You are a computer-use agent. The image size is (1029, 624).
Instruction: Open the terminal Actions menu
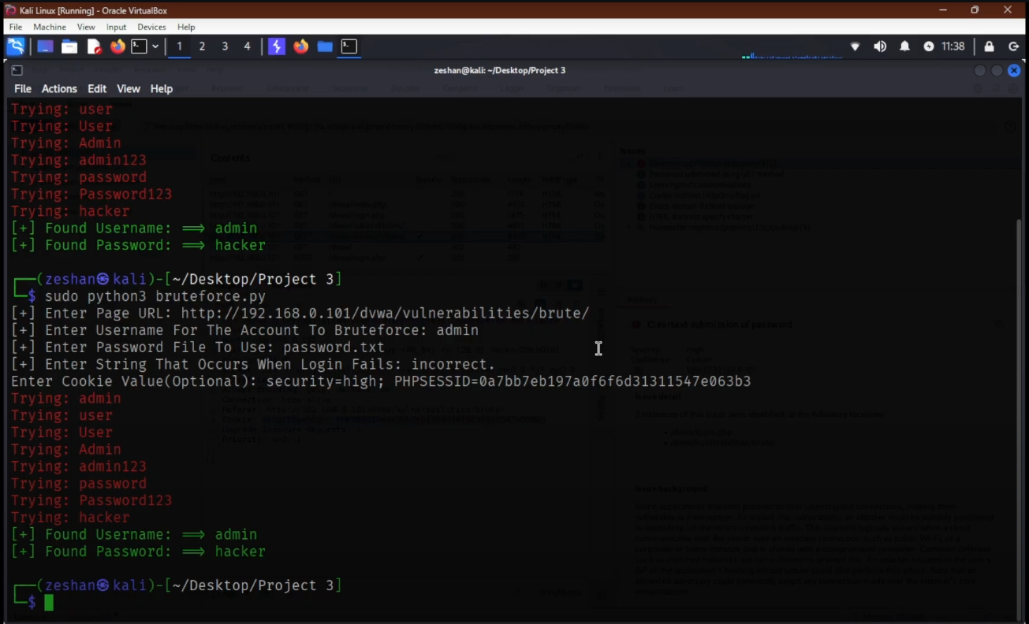(x=59, y=89)
